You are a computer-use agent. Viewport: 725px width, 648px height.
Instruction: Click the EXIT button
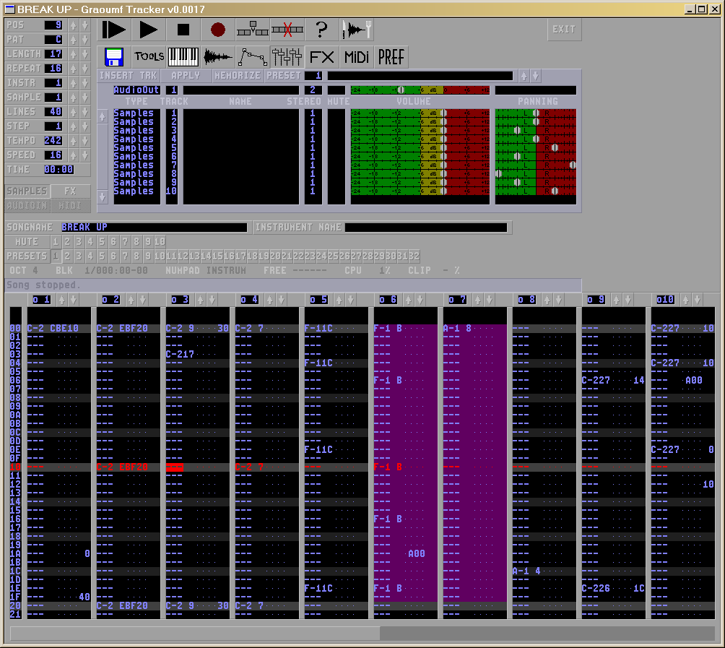pyautogui.click(x=564, y=30)
